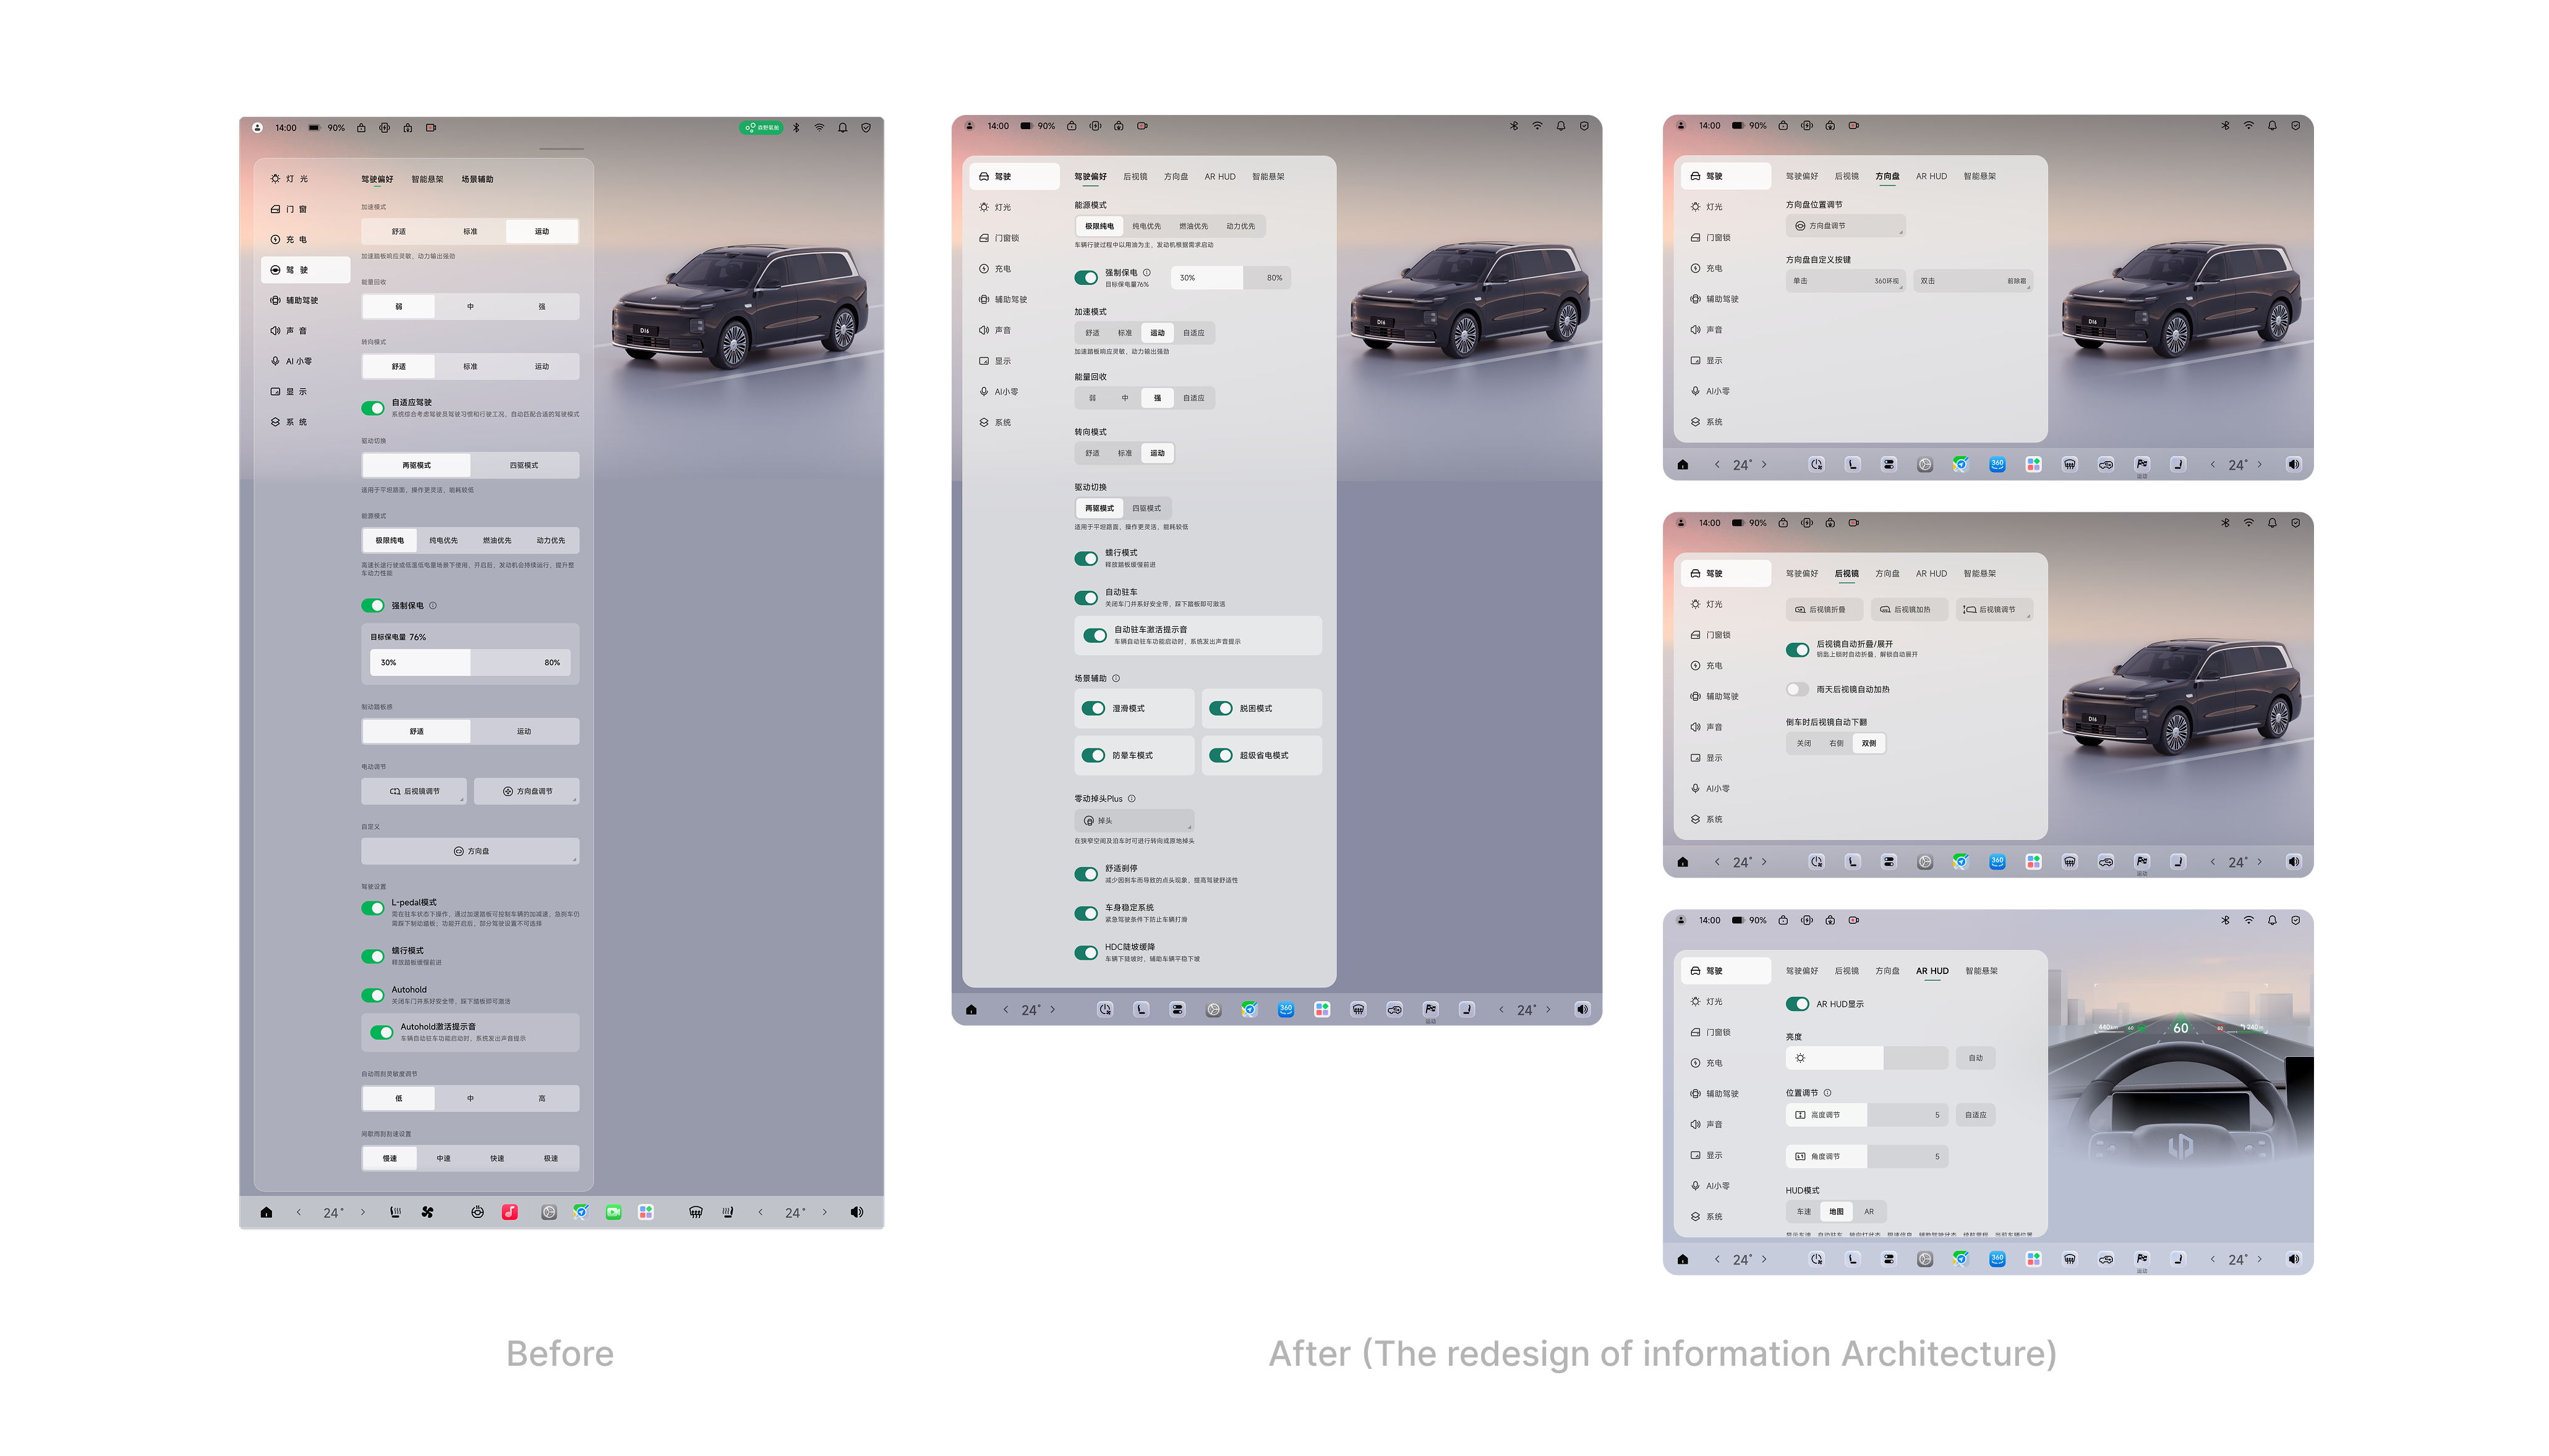
Task: Toggle L-pedal模式 switch in Before screen
Action: click(x=373, y=908)
